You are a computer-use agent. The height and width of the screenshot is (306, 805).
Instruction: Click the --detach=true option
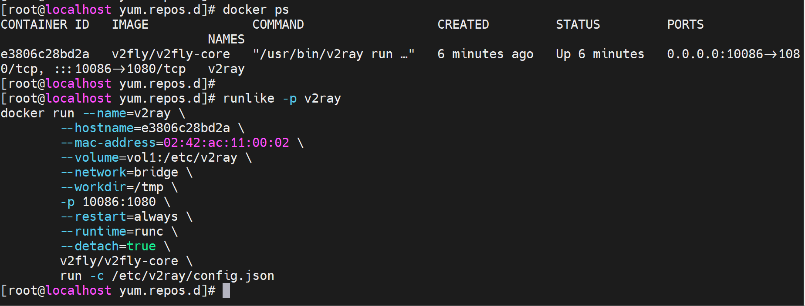tap(108, 246)
